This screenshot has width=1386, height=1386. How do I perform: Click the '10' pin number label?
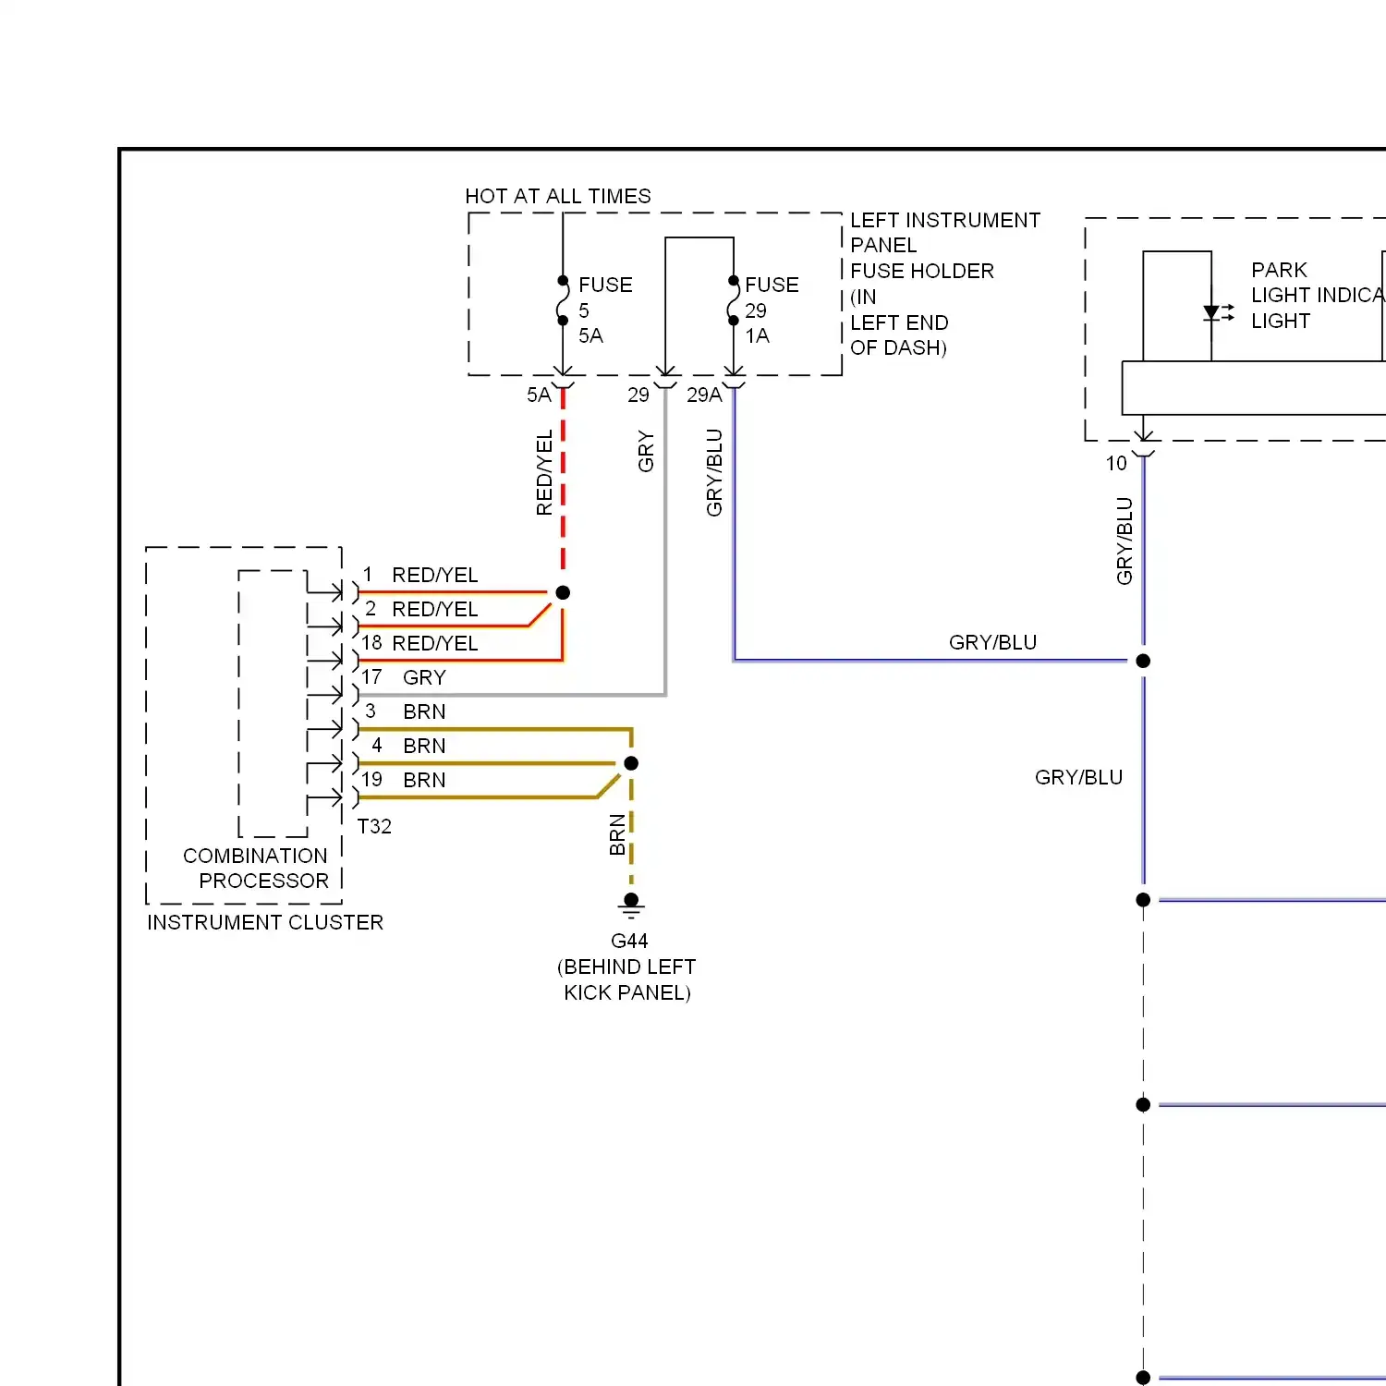tap(1116, 464)
